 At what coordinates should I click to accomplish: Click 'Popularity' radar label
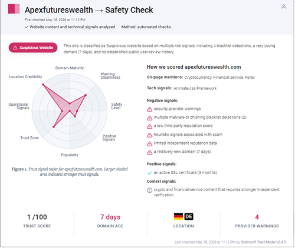[70, 155]
